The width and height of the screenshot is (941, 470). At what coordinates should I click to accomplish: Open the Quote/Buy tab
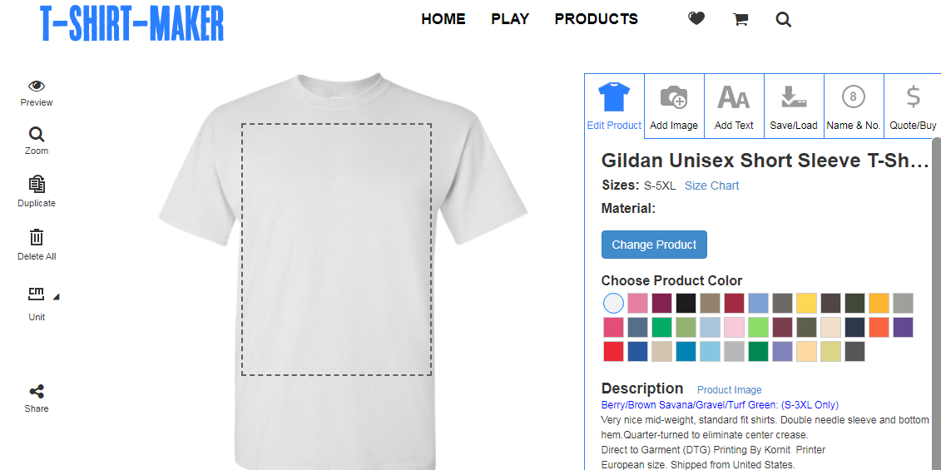pyautogui.click(x=913, y=106)
